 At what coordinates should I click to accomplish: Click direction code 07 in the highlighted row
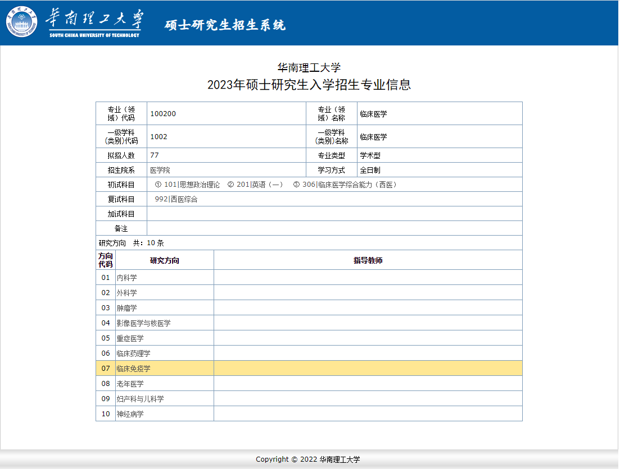coord(106,369)
